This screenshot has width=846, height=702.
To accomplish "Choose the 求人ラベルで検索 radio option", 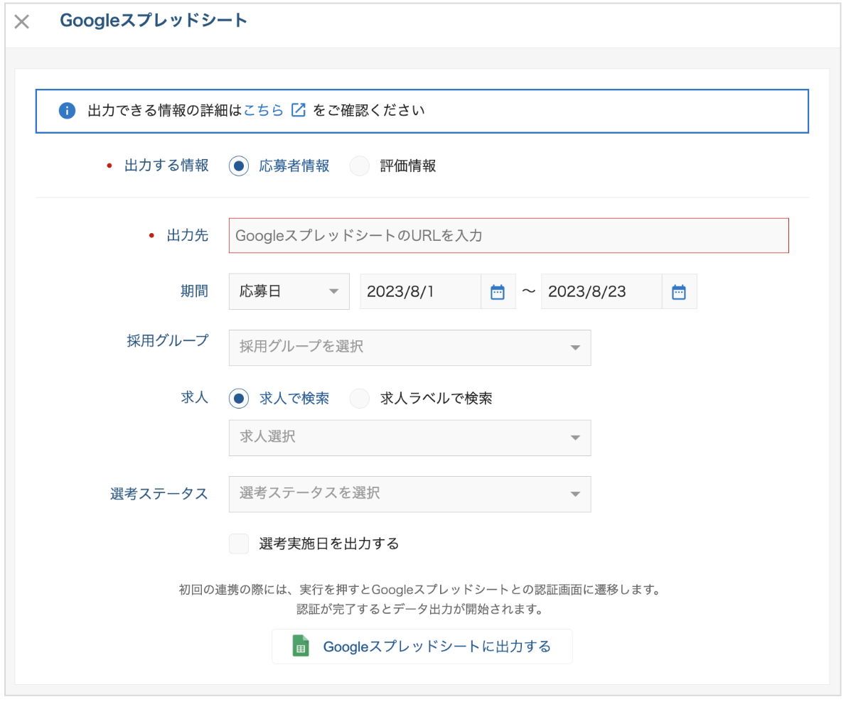I will (359, 399).
